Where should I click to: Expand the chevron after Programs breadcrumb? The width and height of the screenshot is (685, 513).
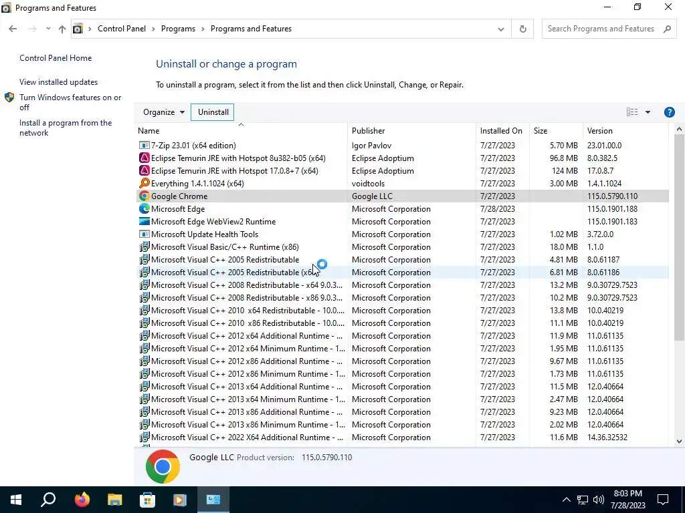[x=203, y=29]
